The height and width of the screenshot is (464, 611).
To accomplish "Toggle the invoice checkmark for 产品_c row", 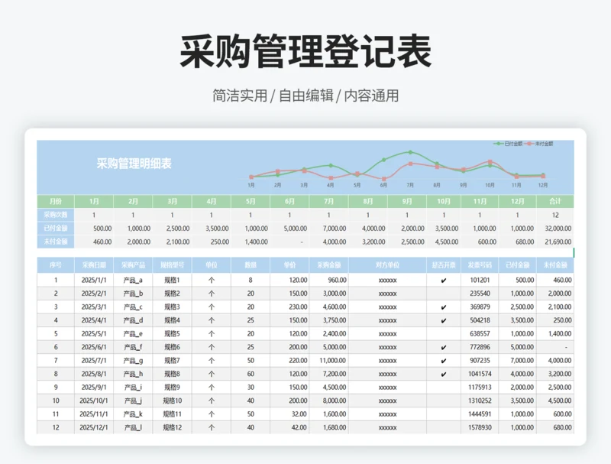I will pyautogui.click(x=444, y=307).
